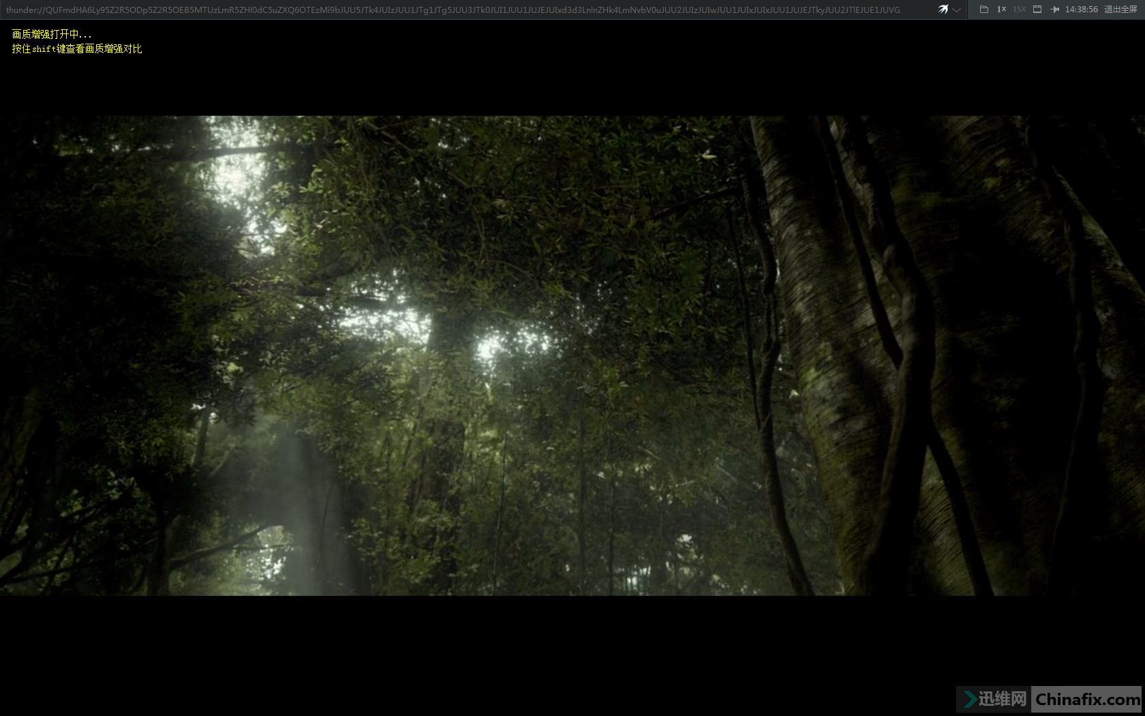Toggle the pin always-on-top icon
The width and height of the screenshot is (1145, 716).
pos(1055,10)
